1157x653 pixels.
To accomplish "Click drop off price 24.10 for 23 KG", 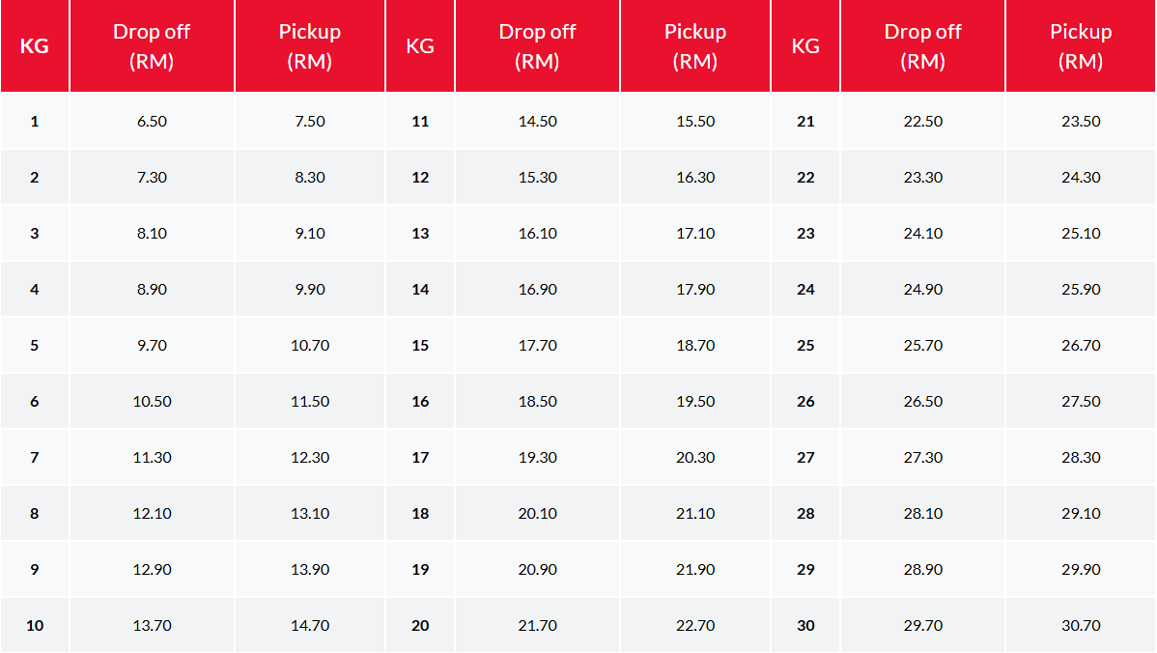I will [922, 234].
